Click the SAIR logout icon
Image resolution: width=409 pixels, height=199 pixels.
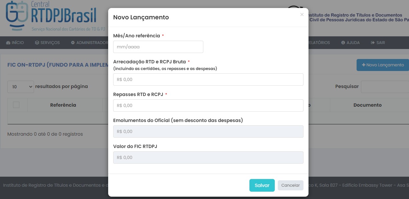[x=373, y=43]
